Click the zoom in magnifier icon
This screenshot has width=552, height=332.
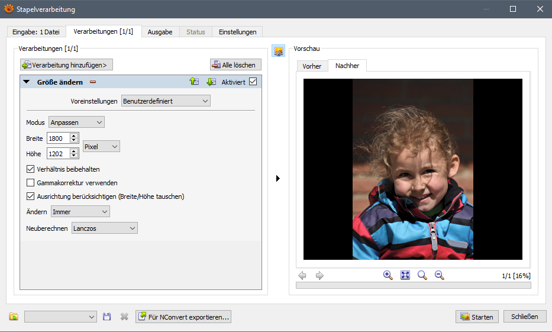pos(388,275)
